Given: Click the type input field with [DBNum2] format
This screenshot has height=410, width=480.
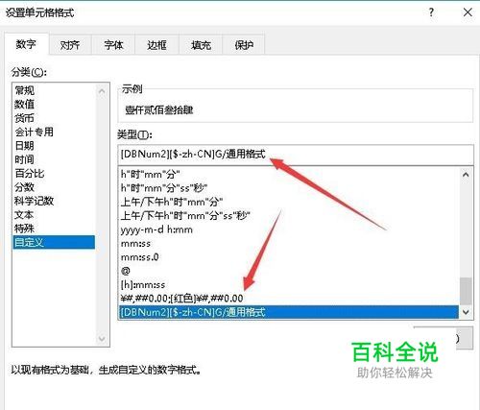Looking at the screenshot, I should click(x=296, y=155).
